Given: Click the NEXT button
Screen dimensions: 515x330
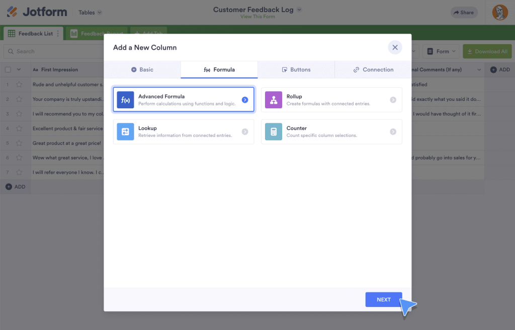Looking at the screenshot, I should click(383, 299).
